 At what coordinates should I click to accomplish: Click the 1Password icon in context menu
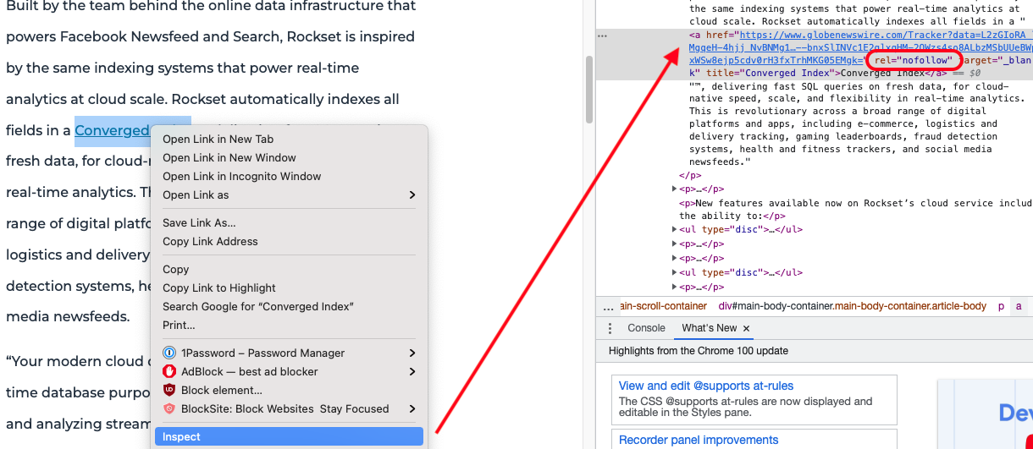click(168, 353)
